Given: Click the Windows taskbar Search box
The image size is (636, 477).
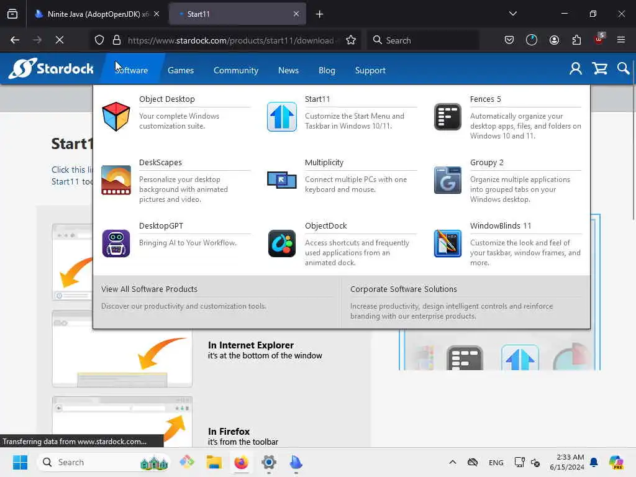Looking at the screenshot, I should 104,462.
